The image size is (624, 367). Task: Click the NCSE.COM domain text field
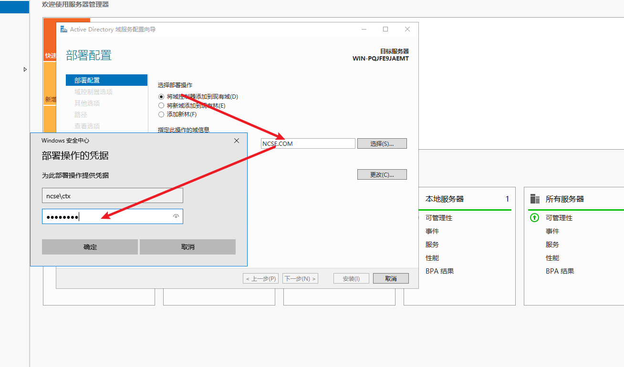308,143
